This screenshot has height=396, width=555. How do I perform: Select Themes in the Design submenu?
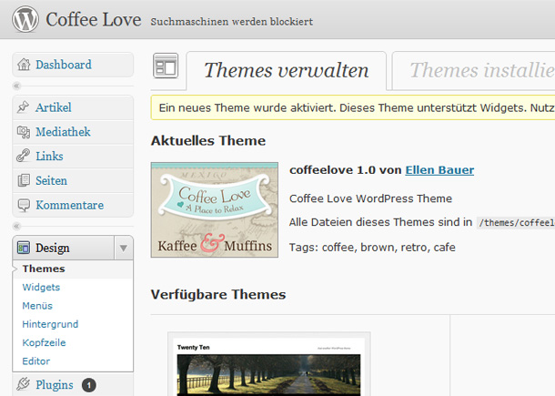click(44, 269)
